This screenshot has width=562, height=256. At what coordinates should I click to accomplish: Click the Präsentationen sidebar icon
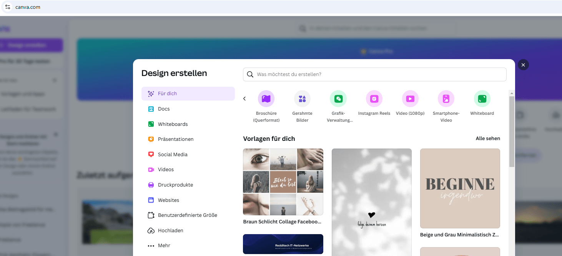coord(151,139)
